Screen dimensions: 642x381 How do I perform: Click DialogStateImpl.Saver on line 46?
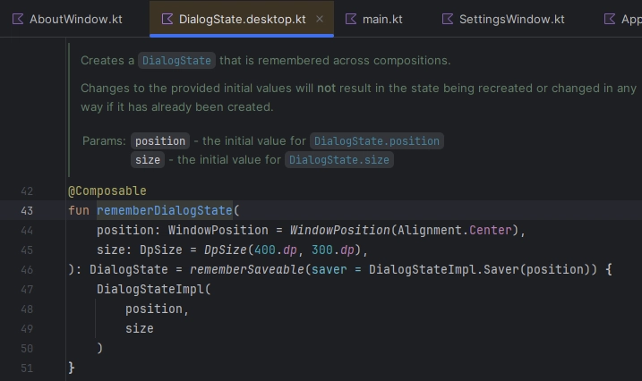point(444,269)
